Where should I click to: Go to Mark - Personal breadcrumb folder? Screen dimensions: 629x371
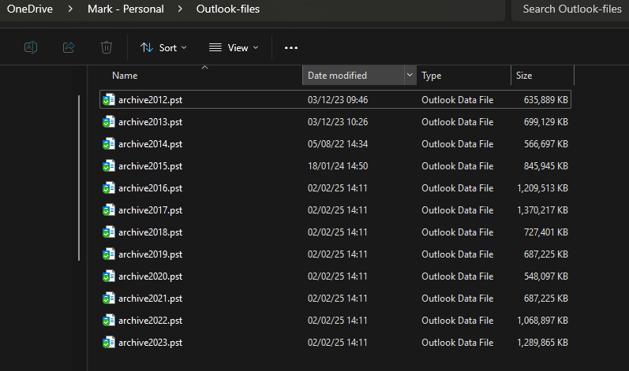coord(125,9)
